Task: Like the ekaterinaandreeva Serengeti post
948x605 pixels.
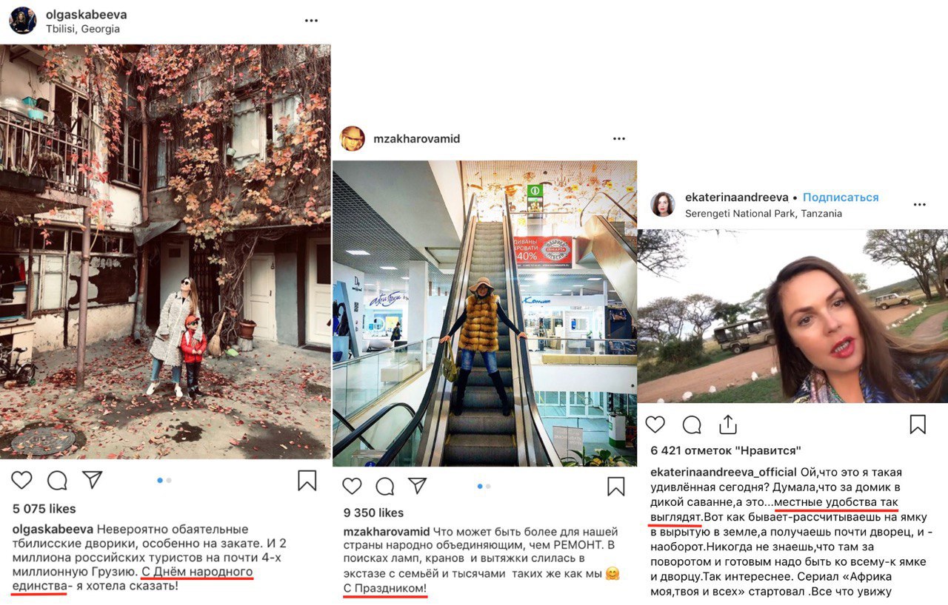Action: [655, 424]
